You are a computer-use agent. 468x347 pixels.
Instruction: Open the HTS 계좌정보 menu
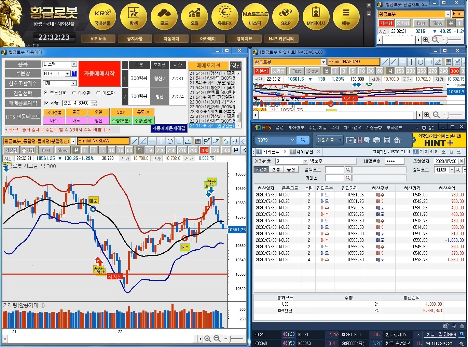click(x=296, y=127)
